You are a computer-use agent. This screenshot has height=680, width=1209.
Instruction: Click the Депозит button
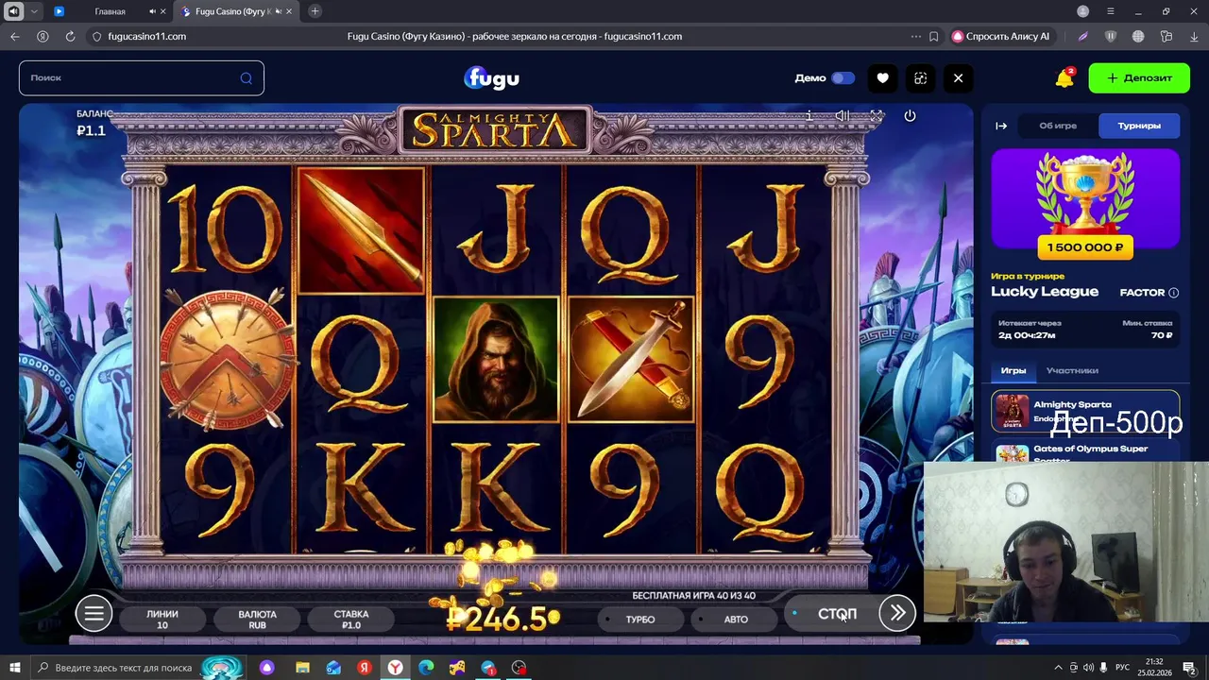tap(1139, 77)
